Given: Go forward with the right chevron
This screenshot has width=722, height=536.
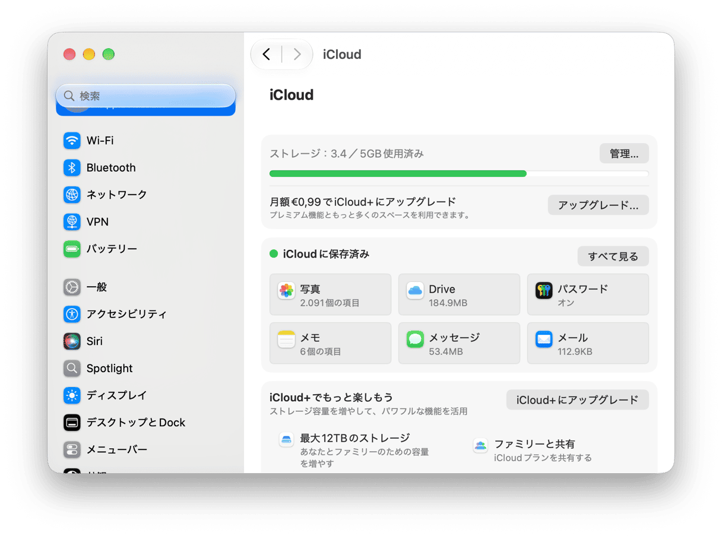Looking at the screenshot, I should click(297, 55).
